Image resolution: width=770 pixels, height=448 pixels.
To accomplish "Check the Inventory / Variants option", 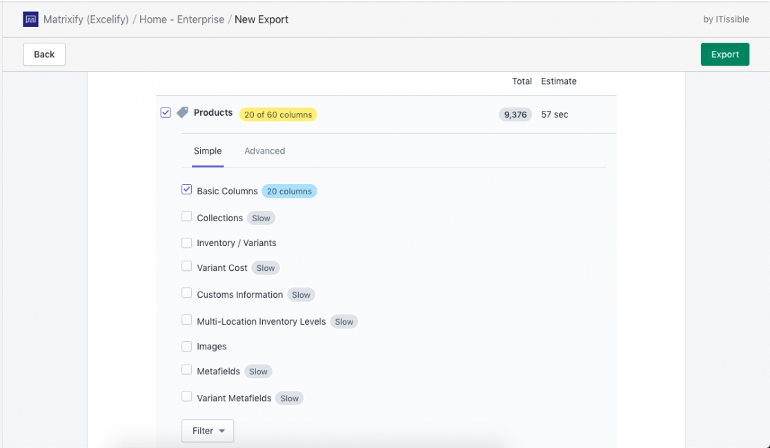I will click(x=186, y=241).
